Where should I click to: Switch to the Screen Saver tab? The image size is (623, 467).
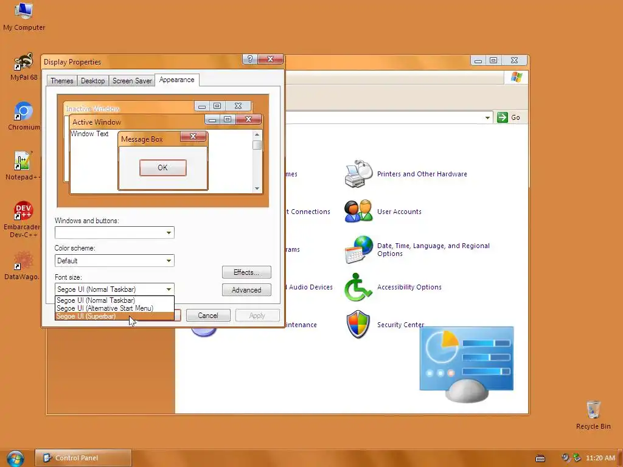(132, 81)
